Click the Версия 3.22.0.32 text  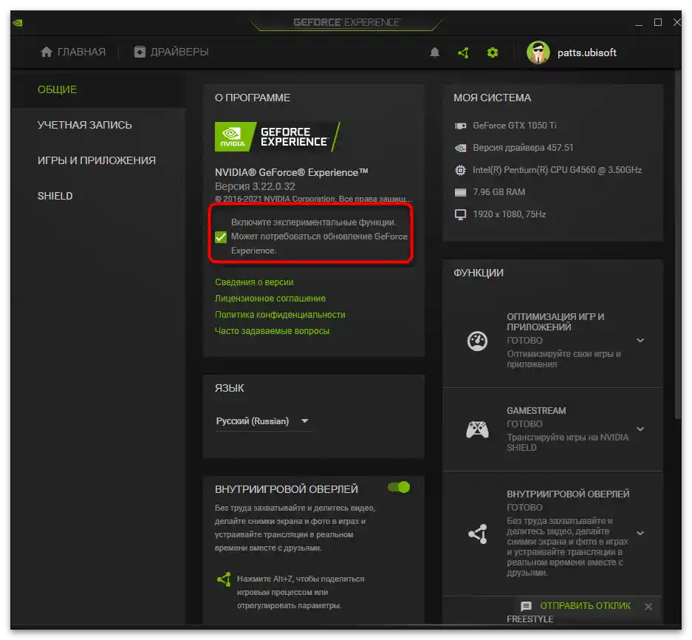pyautogui.click(x=255, y=186)
